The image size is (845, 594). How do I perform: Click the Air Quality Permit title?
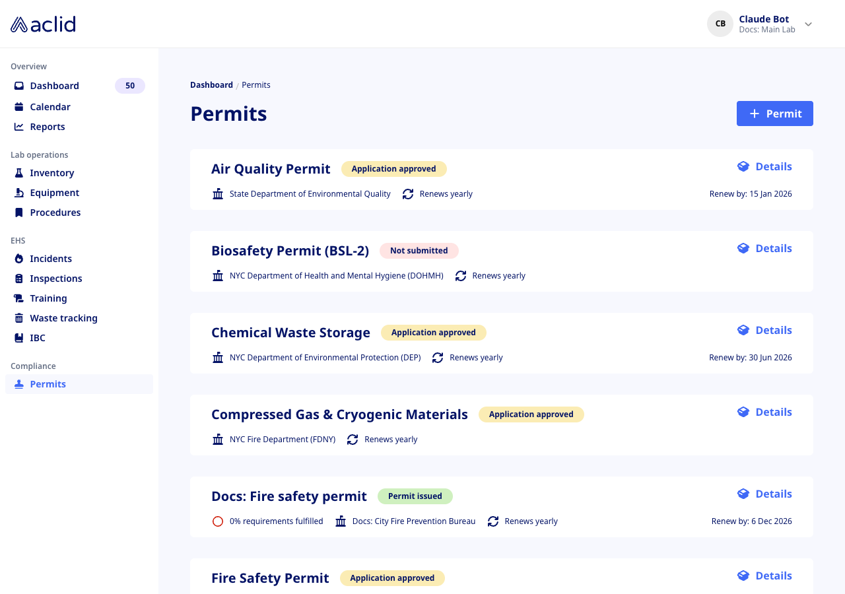(271, 169)
